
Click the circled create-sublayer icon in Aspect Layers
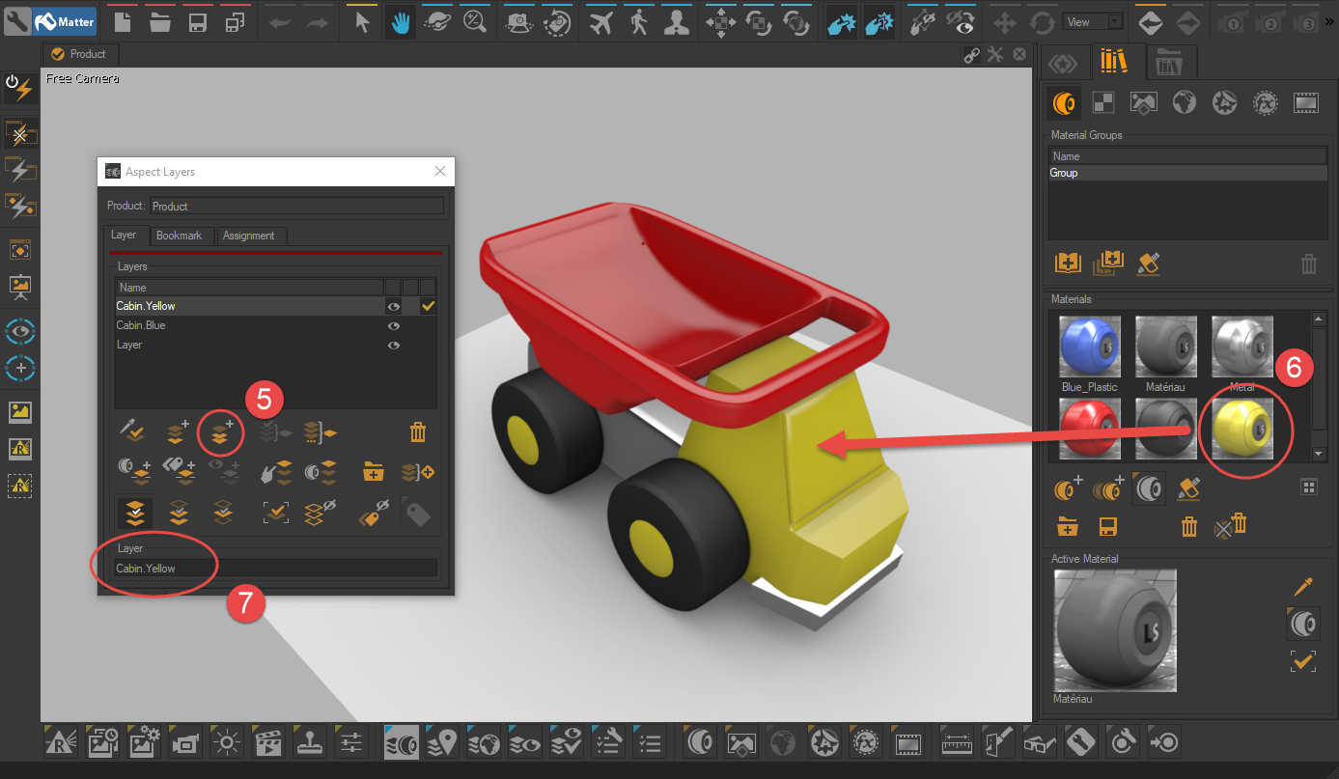click(220, 432)
